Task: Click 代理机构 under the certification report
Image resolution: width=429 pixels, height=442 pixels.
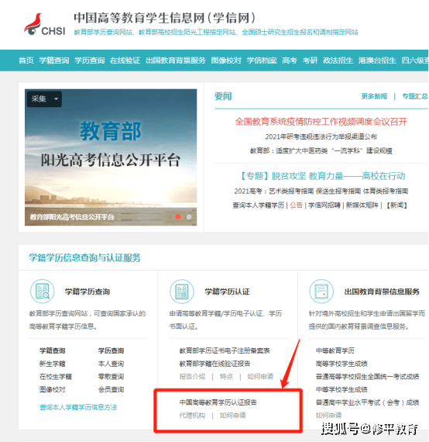Action: point(192,415)
